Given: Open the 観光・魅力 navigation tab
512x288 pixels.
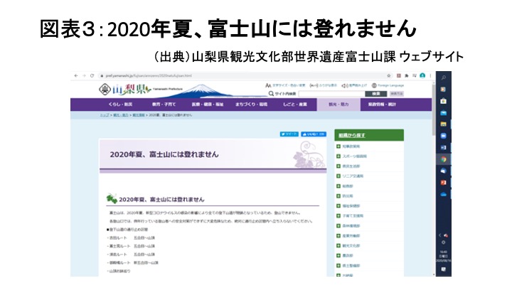Looking at the screenshot, I should tap(338, 105).
